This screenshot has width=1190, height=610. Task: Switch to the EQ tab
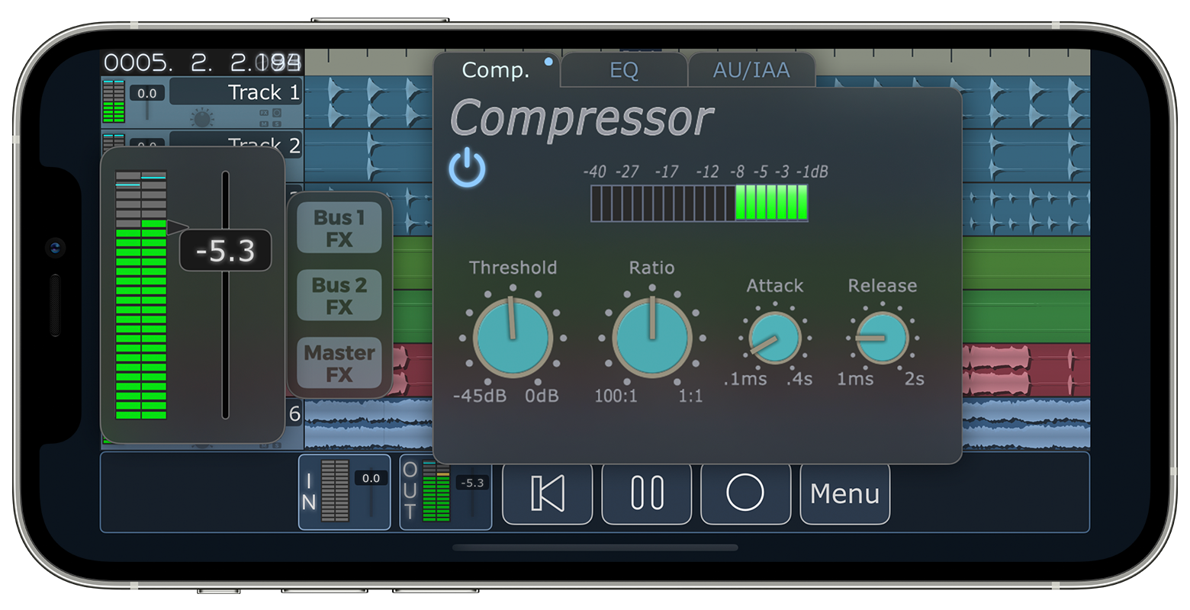click(x=623, y=71)
